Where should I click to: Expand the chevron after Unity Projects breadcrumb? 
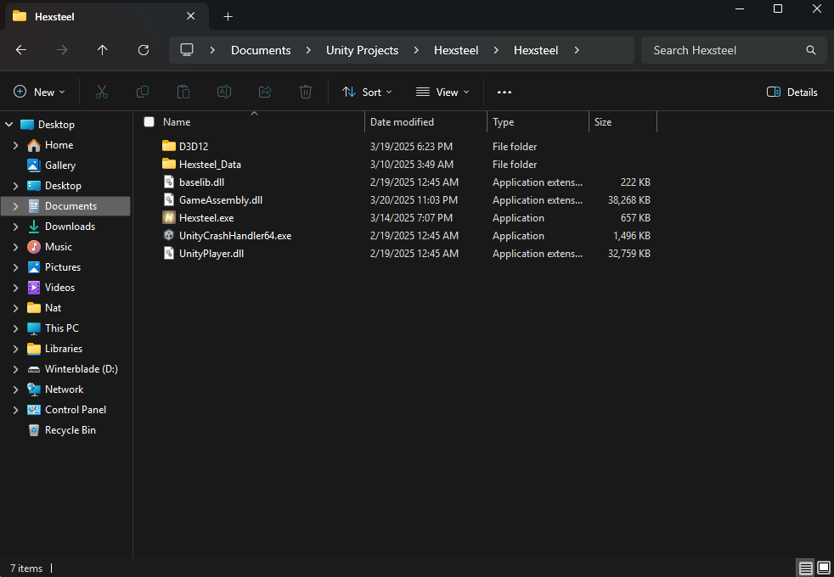click(x=416, y=50)
